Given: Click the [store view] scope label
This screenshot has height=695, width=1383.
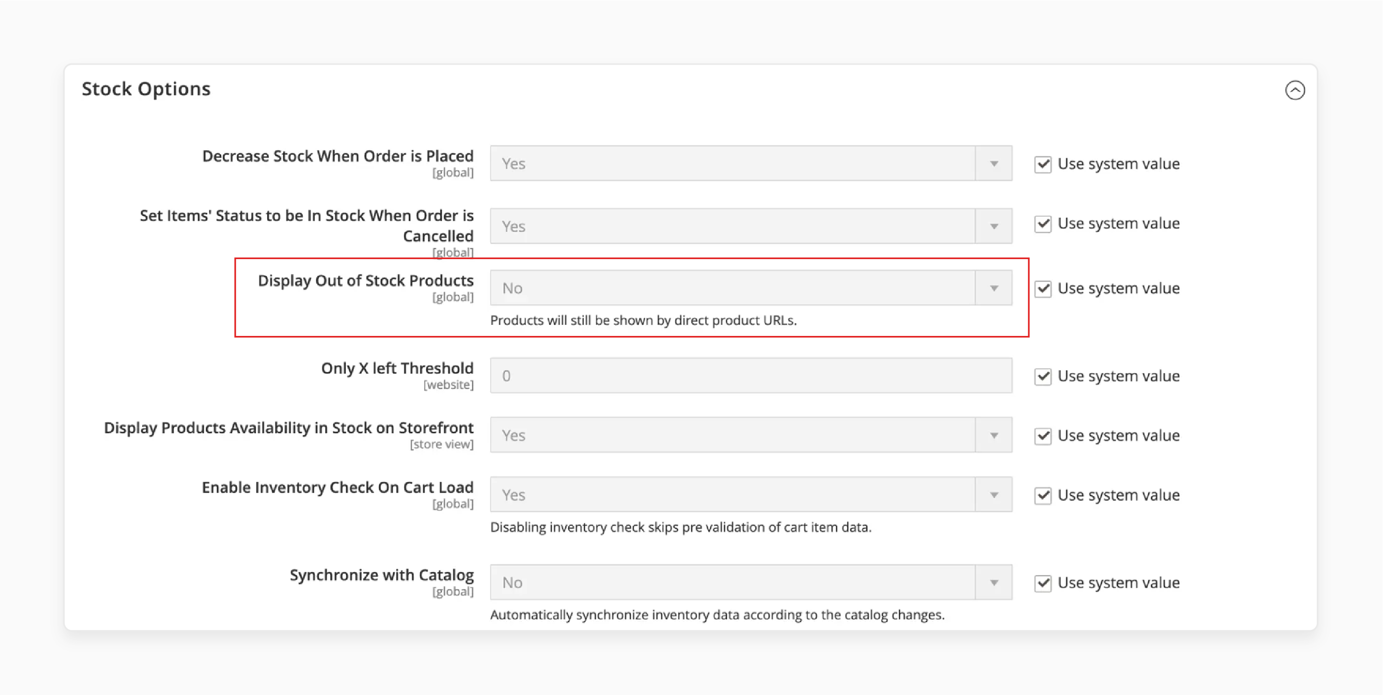Looking at the screenshot, I should 442,444.
